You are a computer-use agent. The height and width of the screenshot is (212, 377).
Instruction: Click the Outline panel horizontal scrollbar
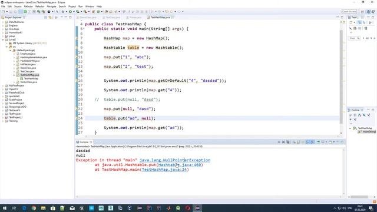[359, 197]
